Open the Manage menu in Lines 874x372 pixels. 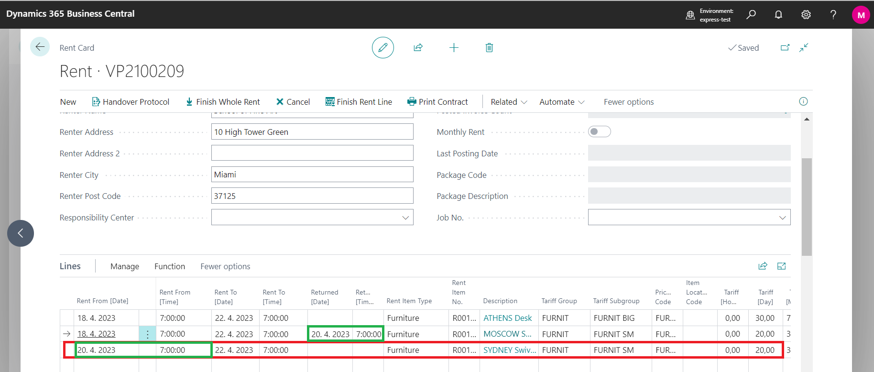pyautogui.click(x=125, y=266)
